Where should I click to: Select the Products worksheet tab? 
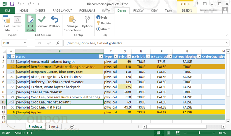pyautogui.click(x=35, y=126)
